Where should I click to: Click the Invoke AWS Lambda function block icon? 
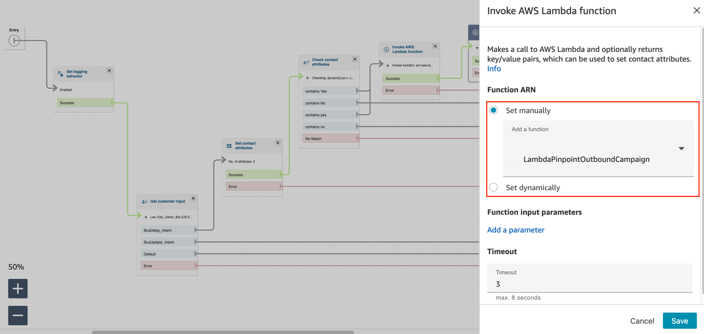click(x=387, y=49)
